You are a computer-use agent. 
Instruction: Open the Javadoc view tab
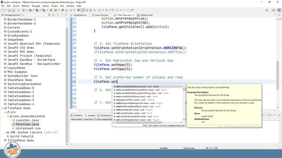point(90,115)
